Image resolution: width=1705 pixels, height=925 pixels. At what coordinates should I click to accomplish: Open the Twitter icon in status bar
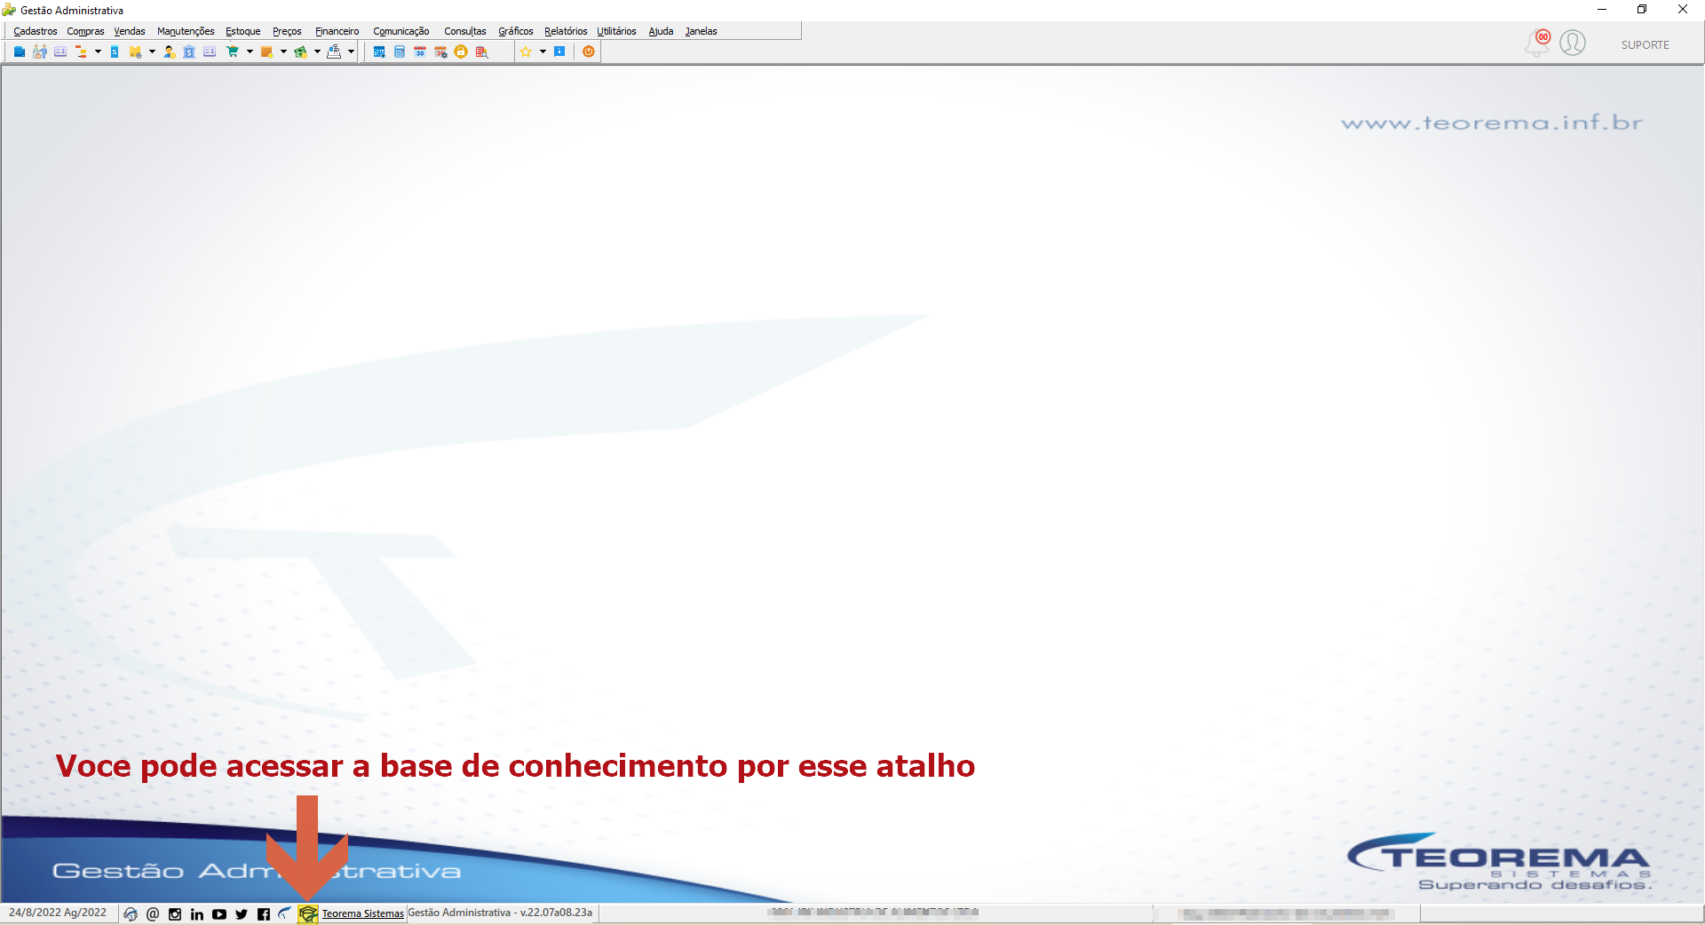point(242,914)
